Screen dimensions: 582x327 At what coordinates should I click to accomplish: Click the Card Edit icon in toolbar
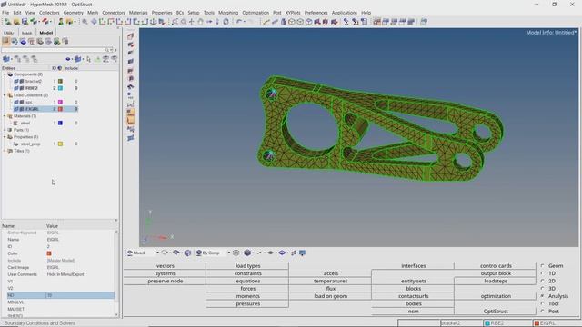click(x=365, y=22)
